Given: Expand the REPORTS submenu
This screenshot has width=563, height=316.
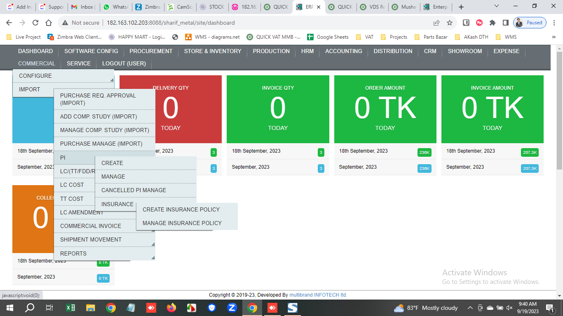Looking at the screenshot, I should coord(105,253).
